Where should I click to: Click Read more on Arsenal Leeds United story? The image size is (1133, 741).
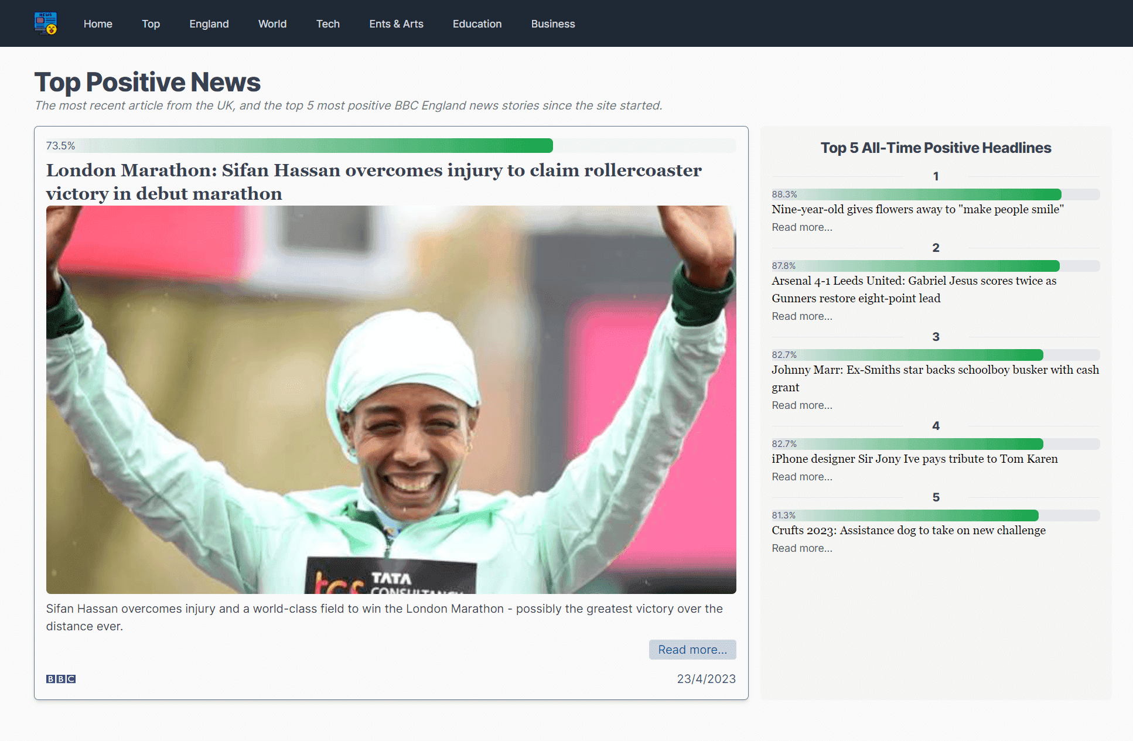801,316
